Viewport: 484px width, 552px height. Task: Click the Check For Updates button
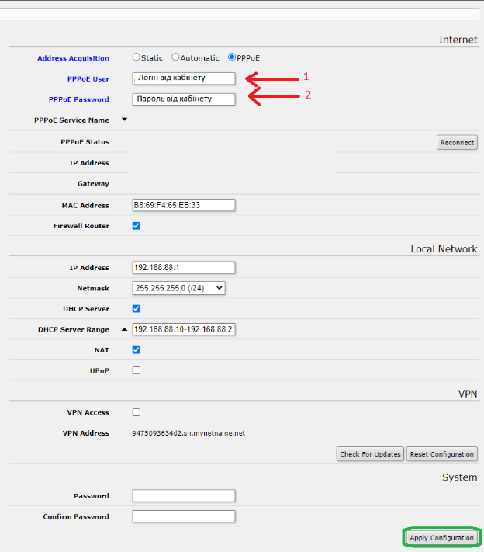coord(370,454)
